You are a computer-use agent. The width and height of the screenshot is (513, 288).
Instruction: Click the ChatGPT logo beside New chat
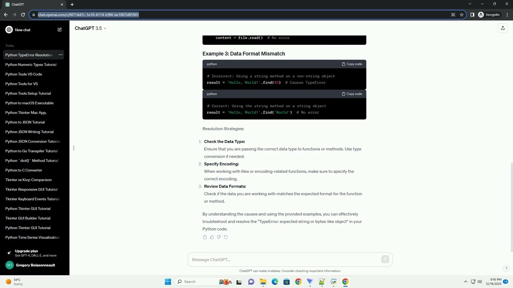[x=9, y=30]
